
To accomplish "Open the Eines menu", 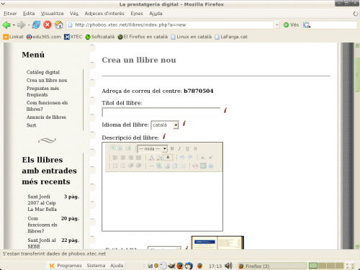I will tap(137, 14).
